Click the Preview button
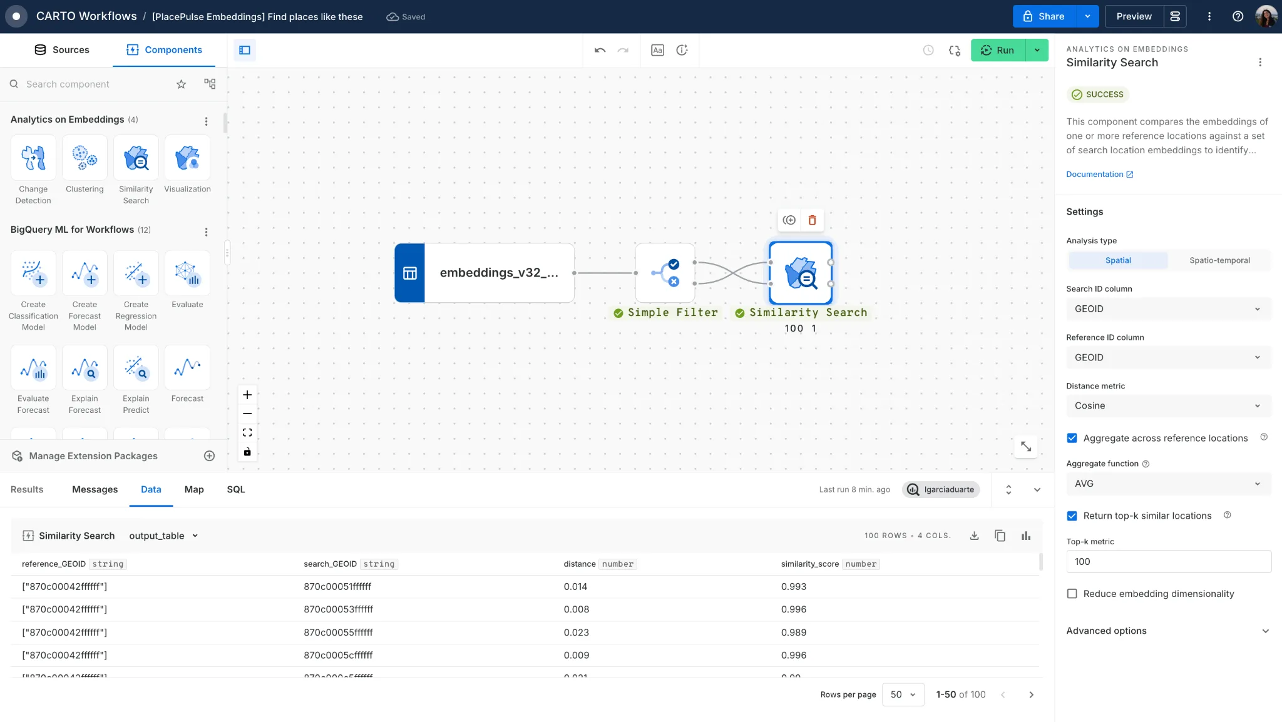1282x722 pixels. click(1134, 16)
